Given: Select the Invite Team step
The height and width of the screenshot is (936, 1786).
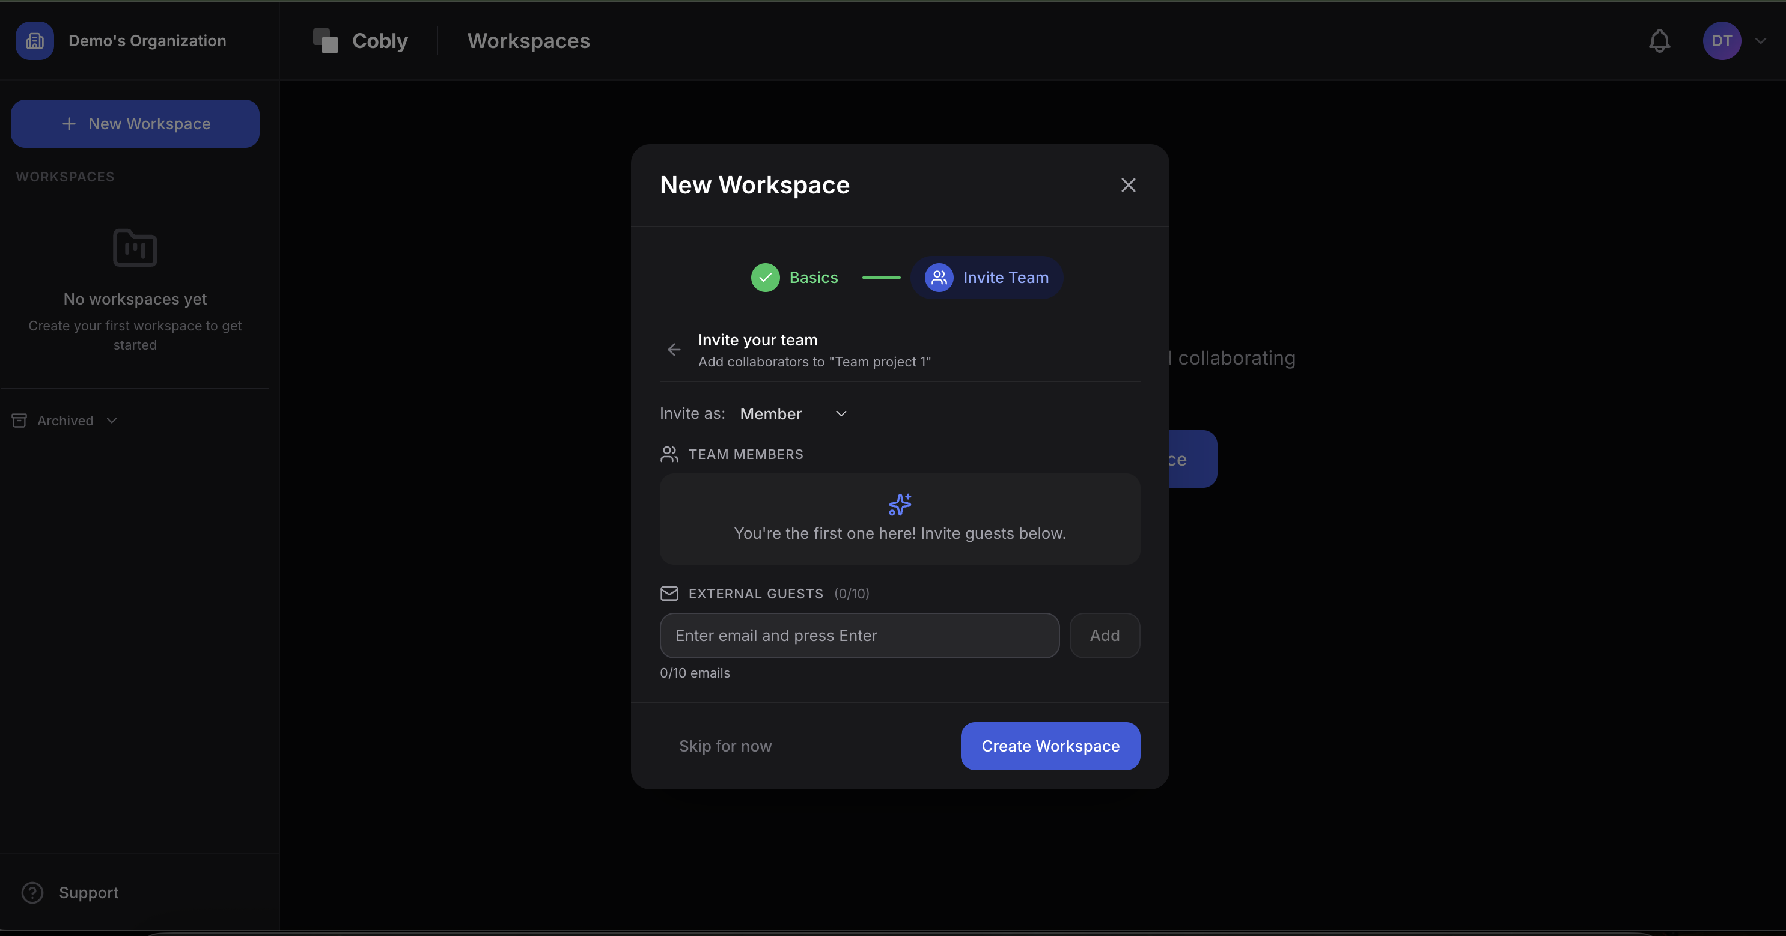Looking at the screenshot, I should point(987,278).
